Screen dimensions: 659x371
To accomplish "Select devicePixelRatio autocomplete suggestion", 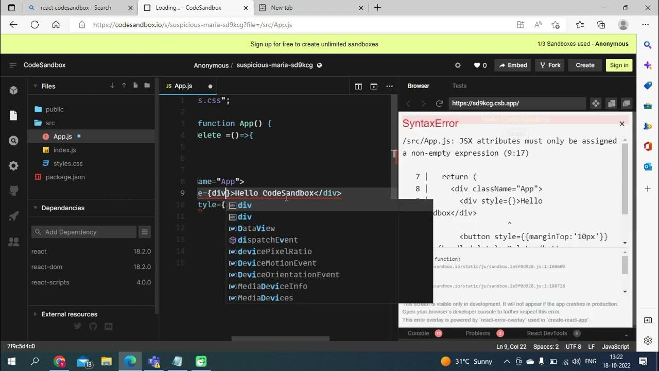I will (329, 251).
